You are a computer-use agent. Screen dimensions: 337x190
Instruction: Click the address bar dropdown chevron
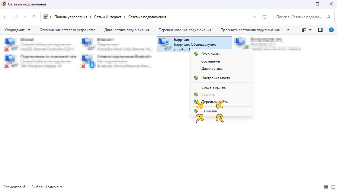pyautogui.click(x=254, y=17)
